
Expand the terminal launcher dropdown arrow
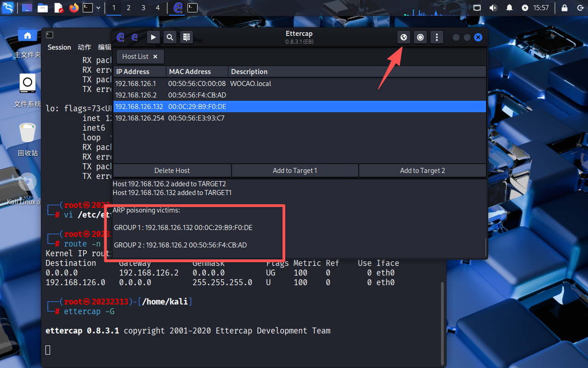[98, 8]
